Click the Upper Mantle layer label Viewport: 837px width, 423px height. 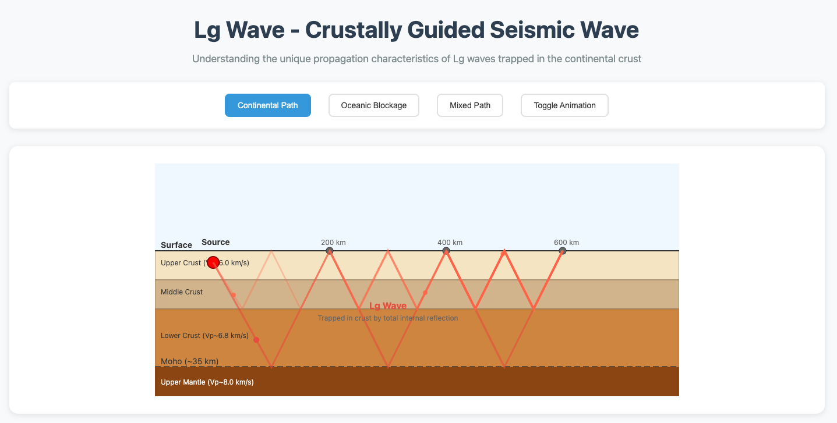(207, 382)
